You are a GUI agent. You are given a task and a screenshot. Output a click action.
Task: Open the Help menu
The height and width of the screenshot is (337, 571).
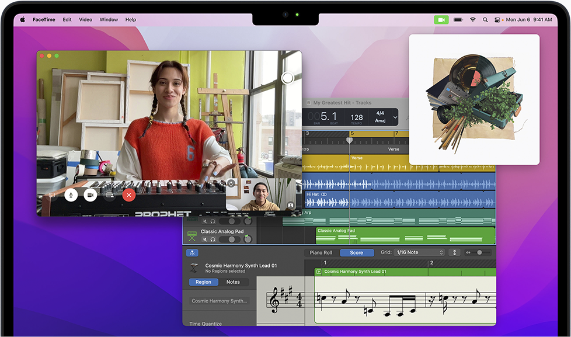tap(131, 20)
